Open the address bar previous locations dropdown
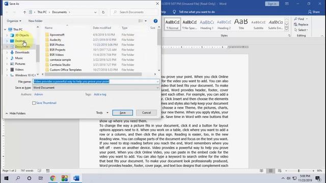The width and height of the screenshot is (326, 183). 95,12
